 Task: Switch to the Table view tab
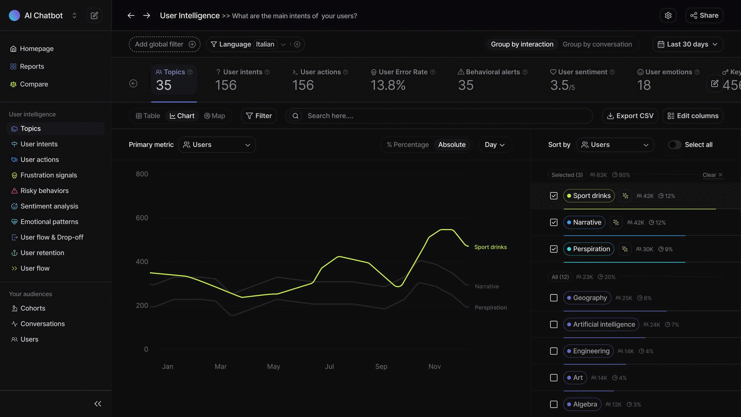tap(148, 116)
